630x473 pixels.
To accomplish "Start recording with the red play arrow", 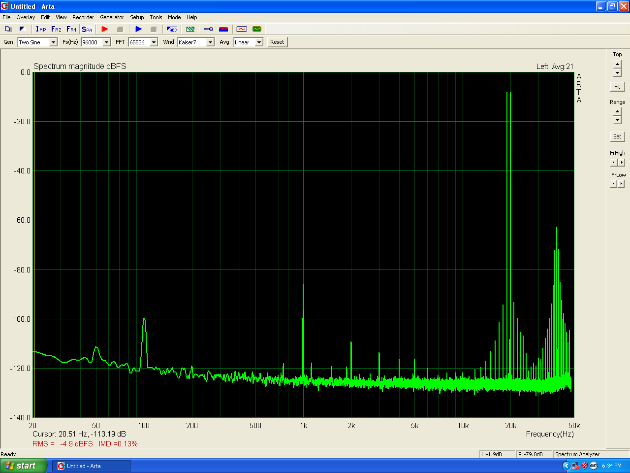I will pos(105,29).
